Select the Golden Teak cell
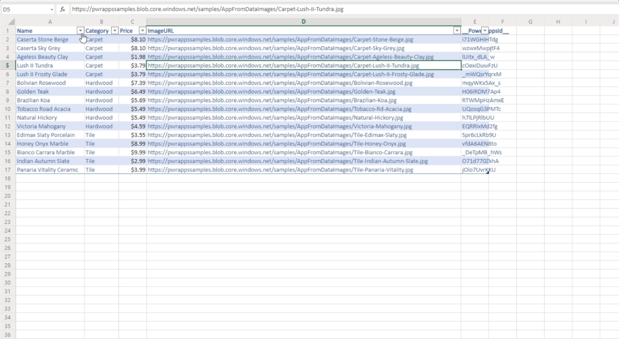 click(50, 92)
